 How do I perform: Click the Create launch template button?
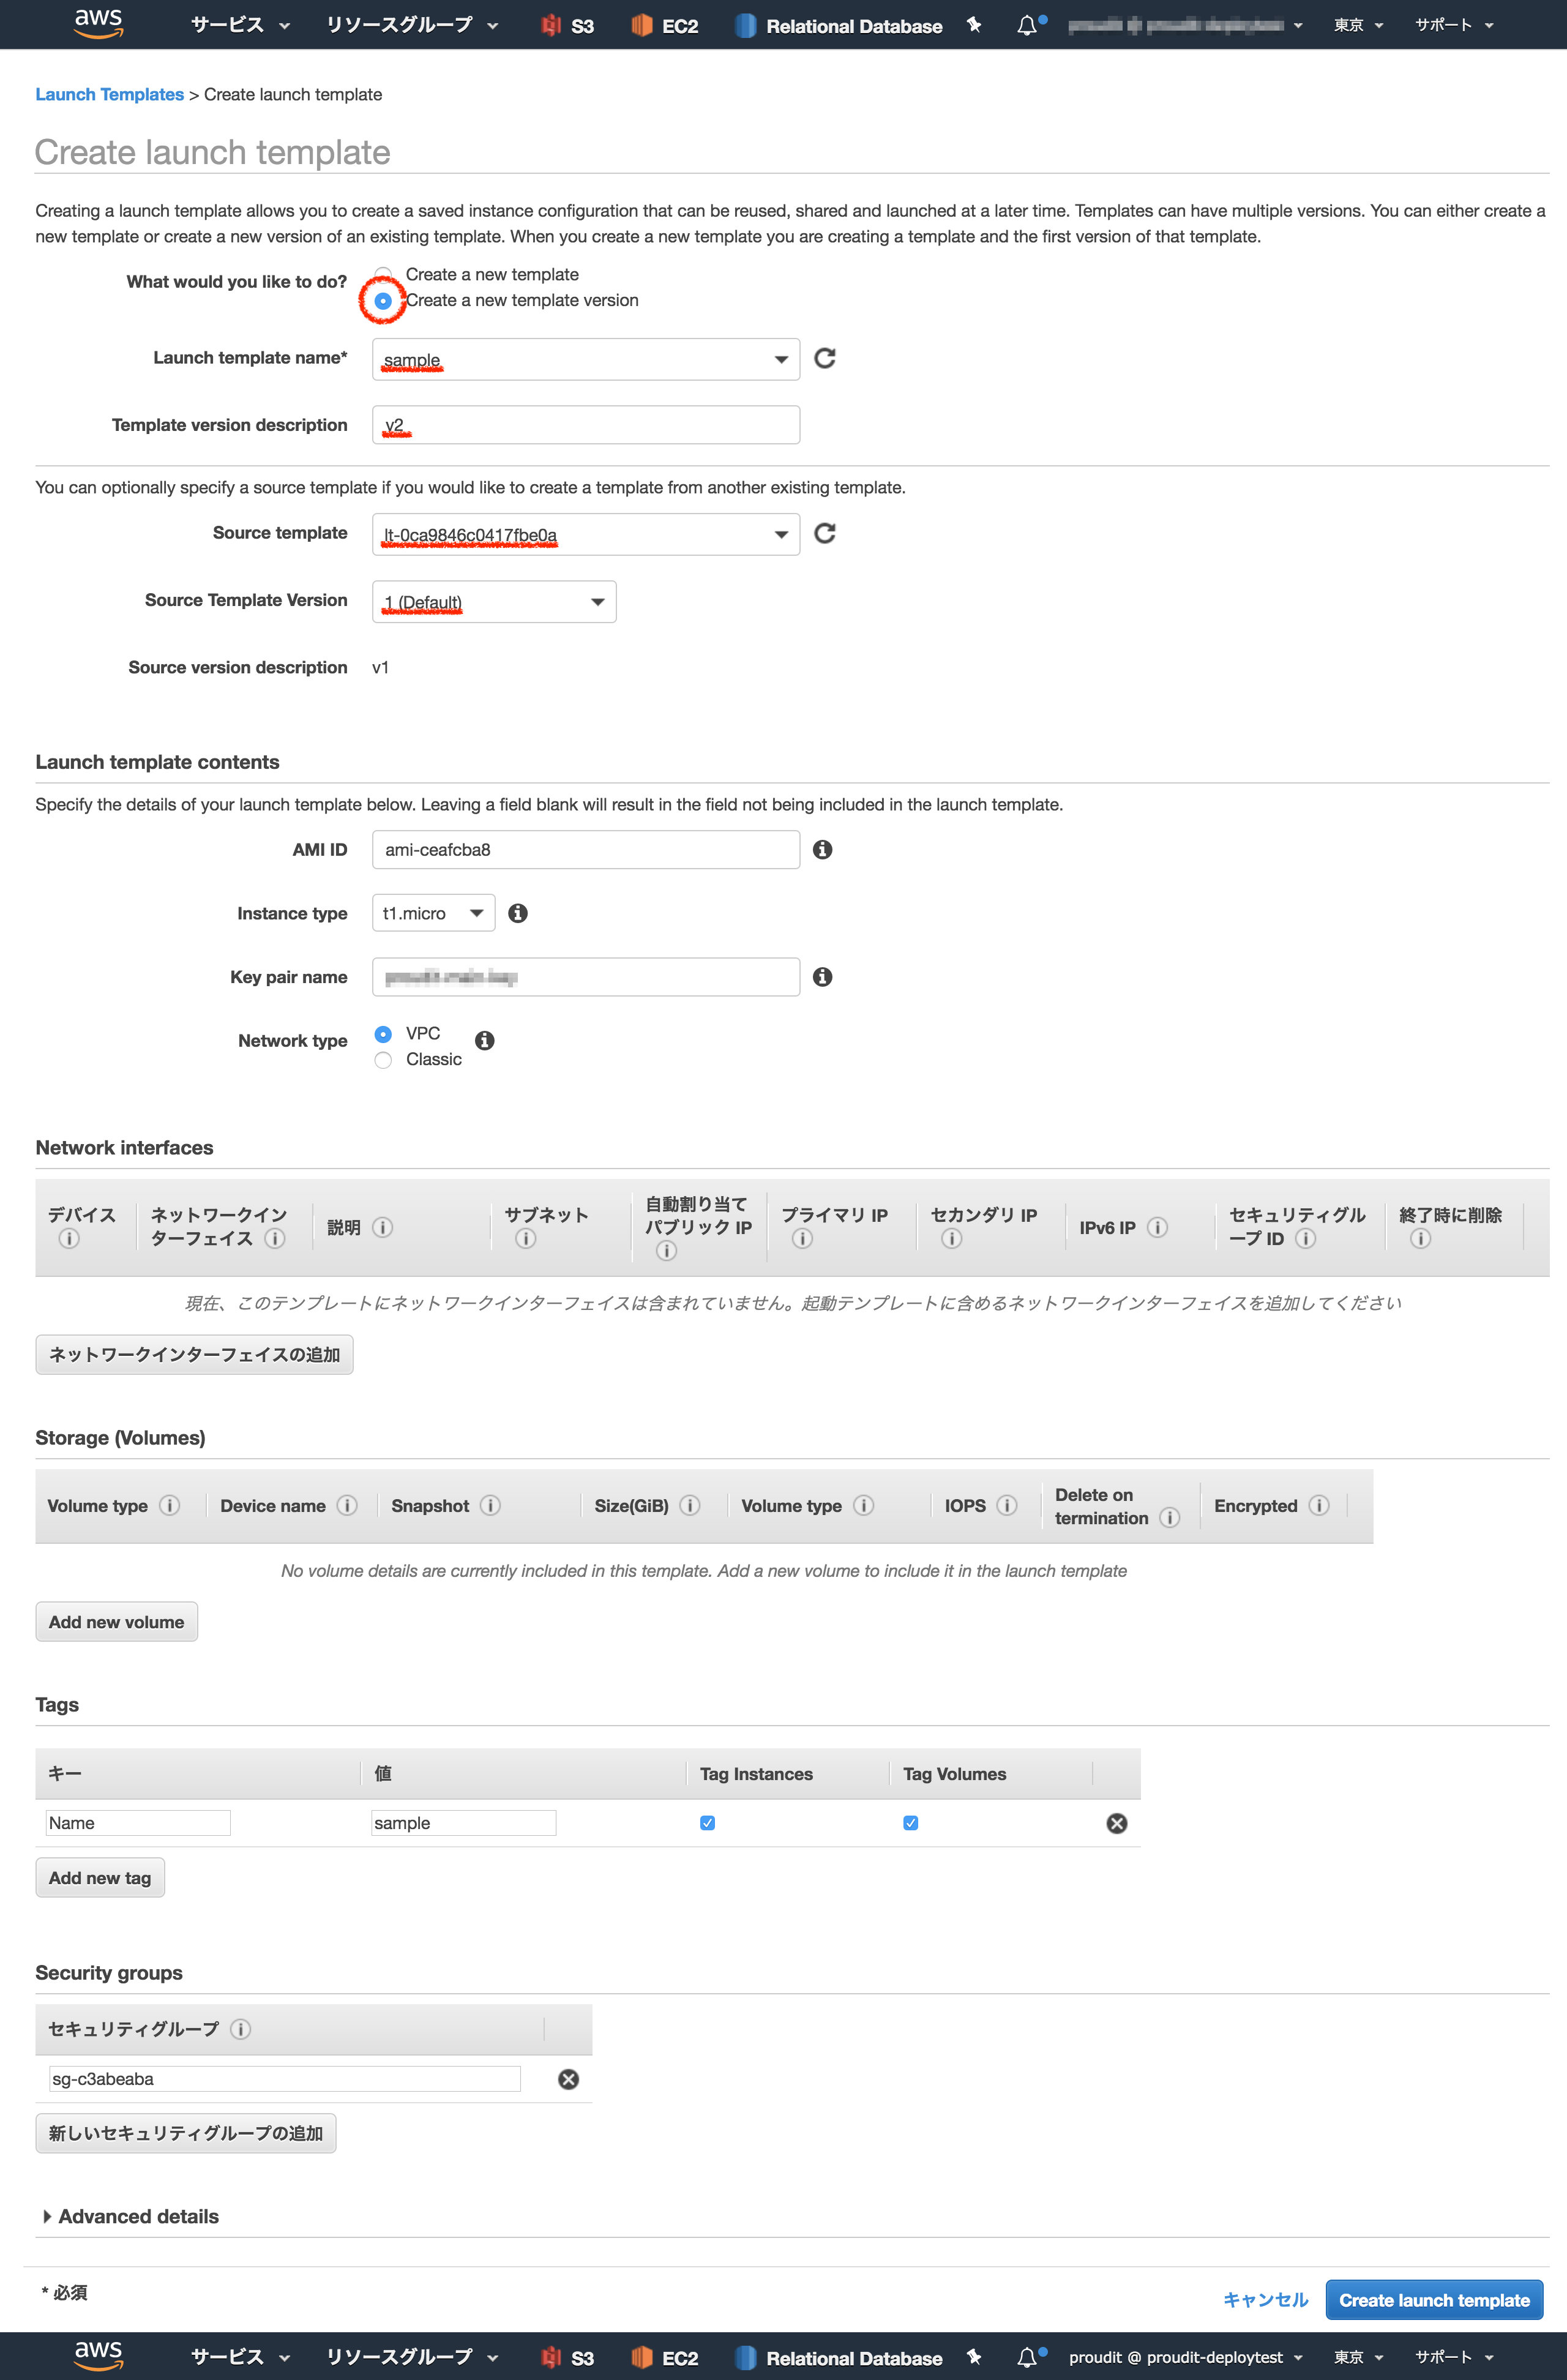pyautogui.click(x=1433, y=2299)
